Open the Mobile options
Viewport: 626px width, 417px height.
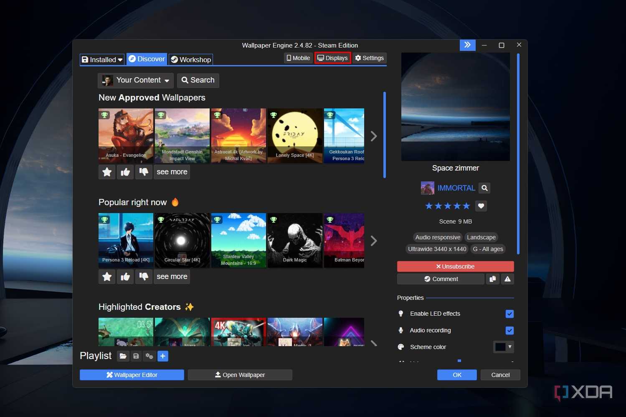(299, 58)
